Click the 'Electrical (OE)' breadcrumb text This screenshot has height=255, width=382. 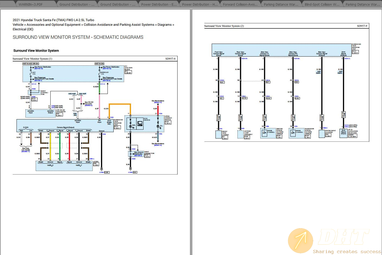[23, 29]
